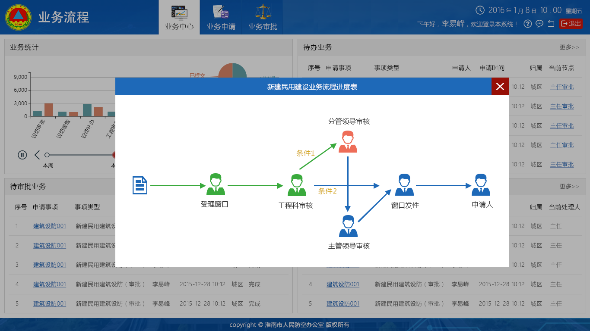Click the tall orange 设防审批 bar
Image resolution: width=590 pixels, height=331 pixels.
coord(49,109)
